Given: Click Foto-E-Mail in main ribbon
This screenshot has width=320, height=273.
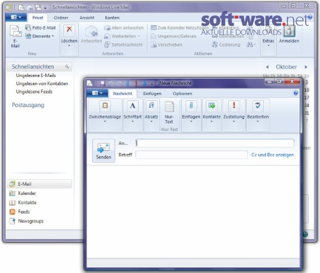Looking at the screenshot, I should coord(40,28).
